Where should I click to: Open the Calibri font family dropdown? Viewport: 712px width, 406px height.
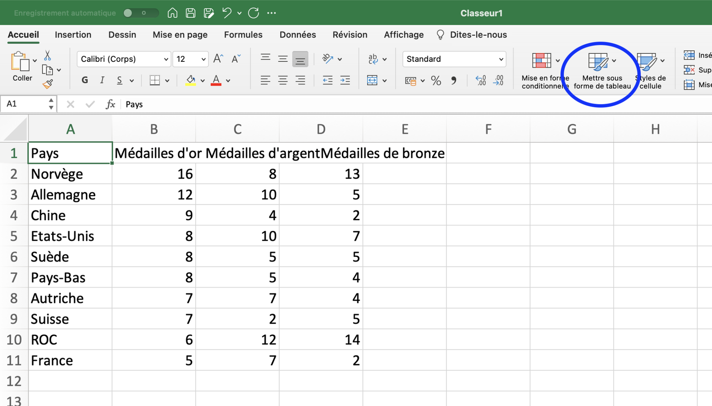pyautogui.click(x=123, y=59)
